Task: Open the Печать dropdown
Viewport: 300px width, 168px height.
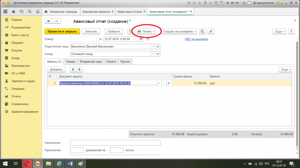Action: pos(146,31)
